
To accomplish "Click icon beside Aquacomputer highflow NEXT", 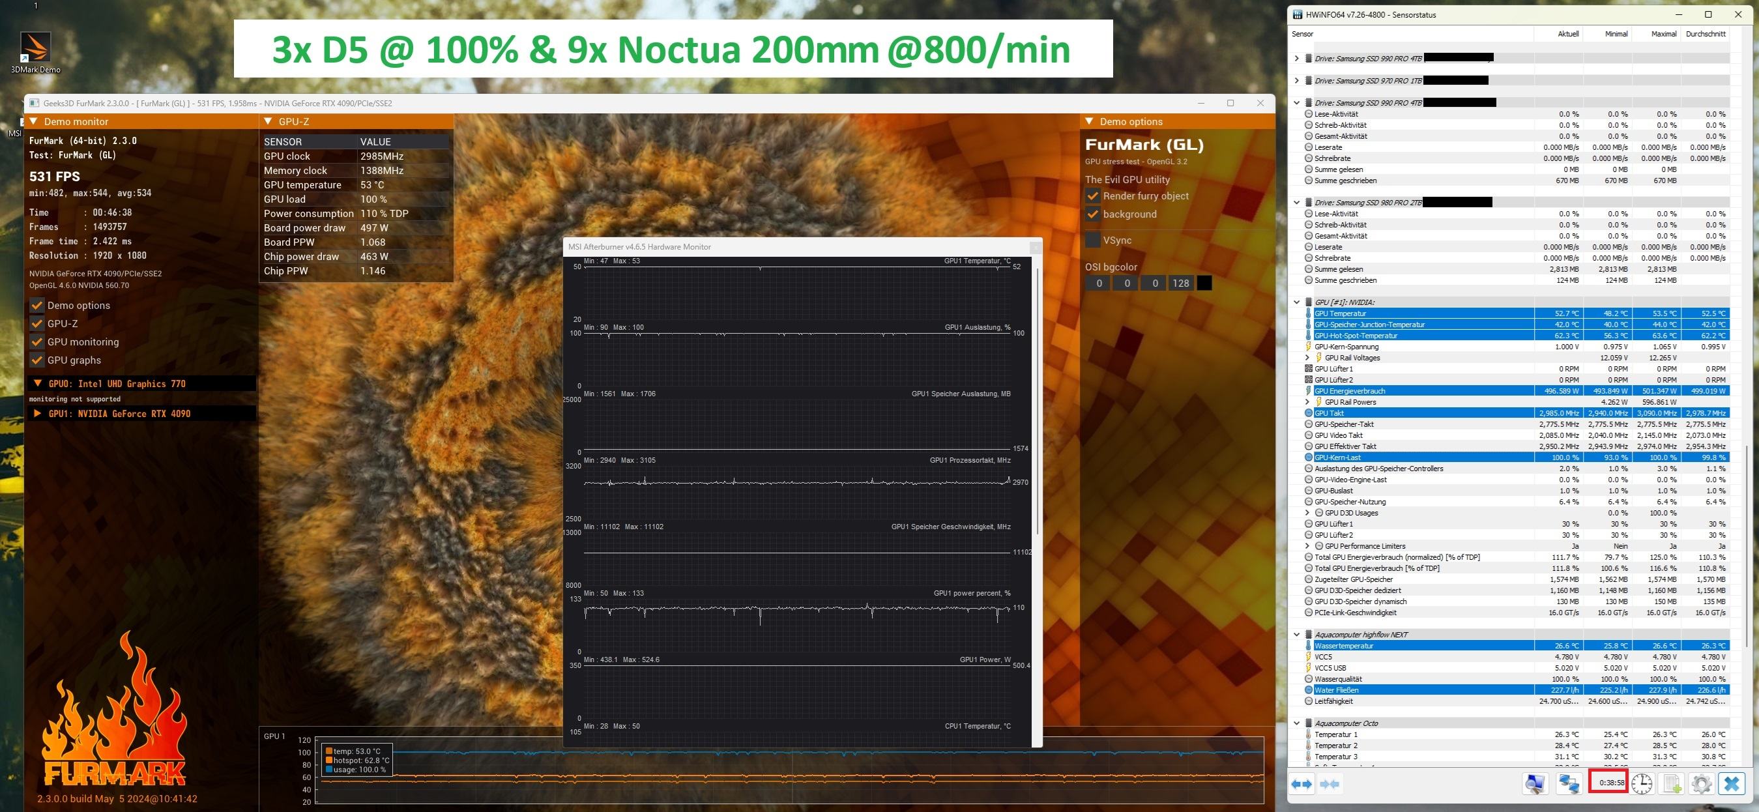I will click(1308, 635).
